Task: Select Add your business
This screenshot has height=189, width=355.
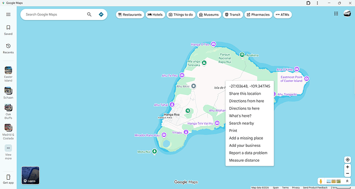Action: 250,146
